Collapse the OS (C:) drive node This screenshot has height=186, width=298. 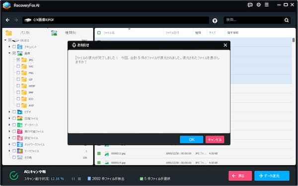click(5, 40)
